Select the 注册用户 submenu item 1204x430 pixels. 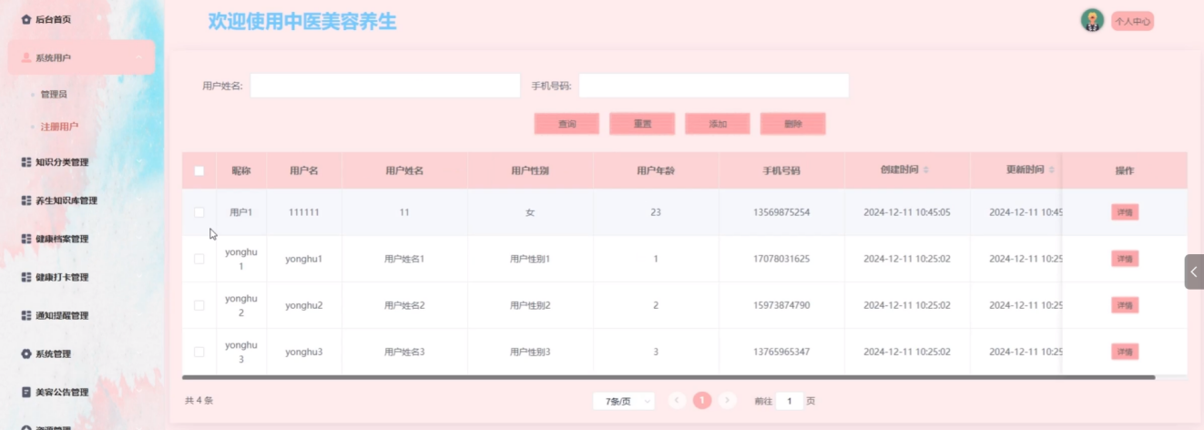tap(60, 127)
